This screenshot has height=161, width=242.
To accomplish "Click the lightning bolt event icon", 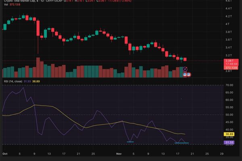I will pos(185,70).
